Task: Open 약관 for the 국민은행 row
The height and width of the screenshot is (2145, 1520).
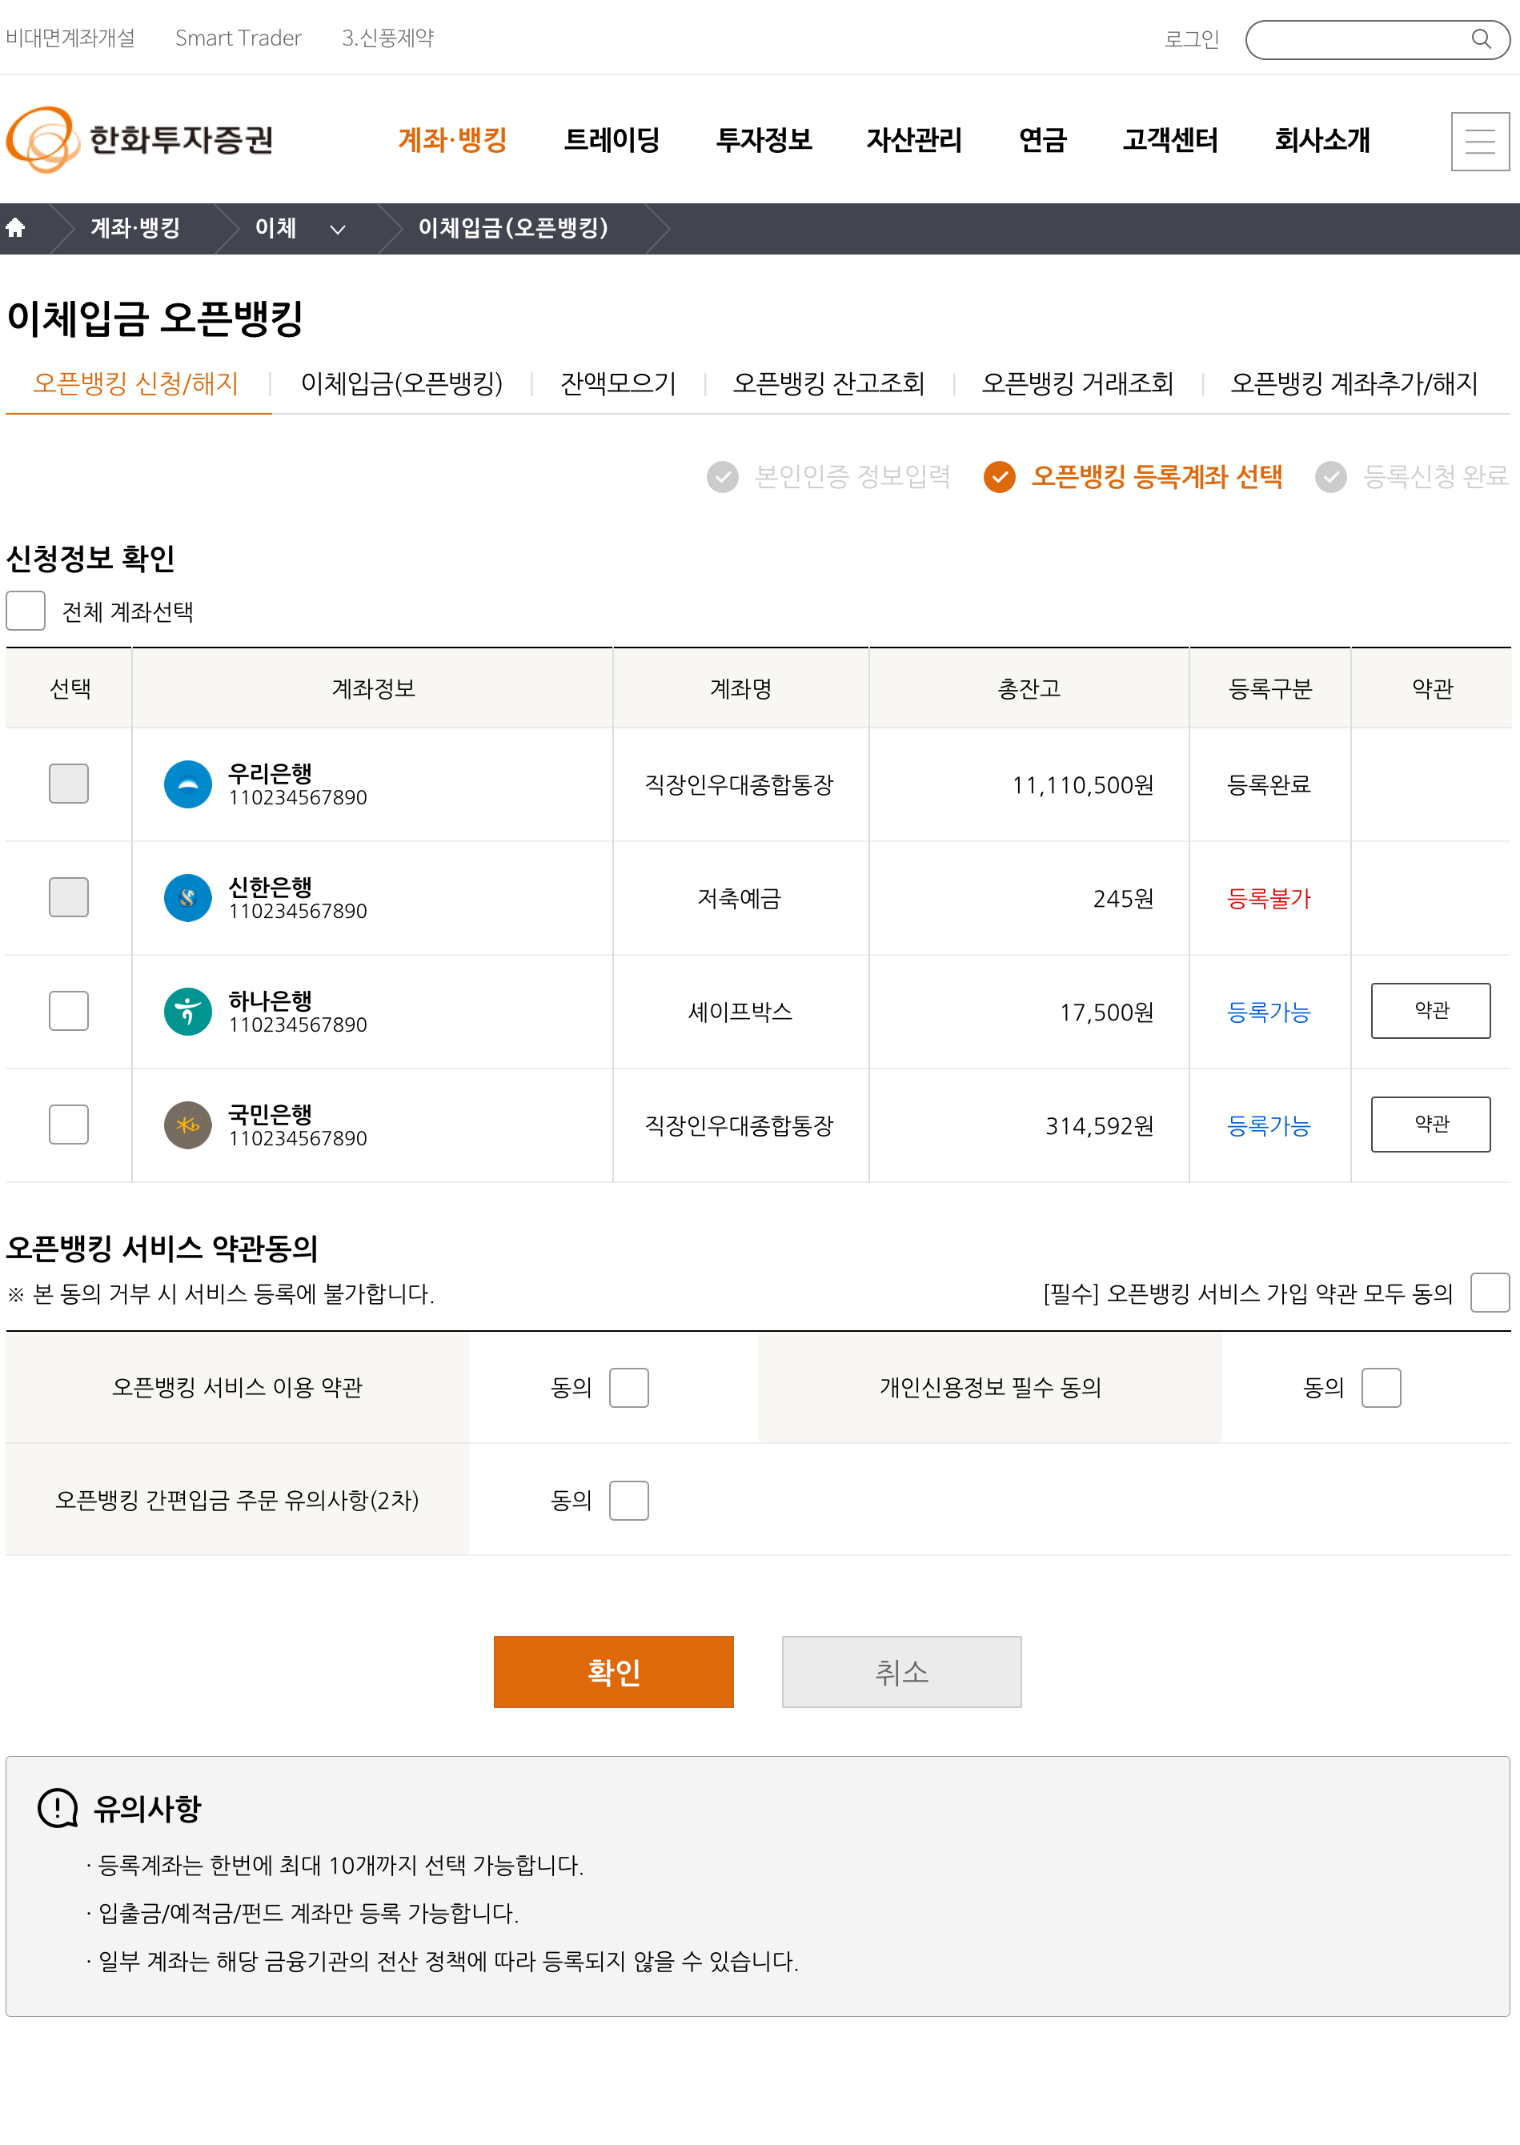Action: (1431, 1124)
